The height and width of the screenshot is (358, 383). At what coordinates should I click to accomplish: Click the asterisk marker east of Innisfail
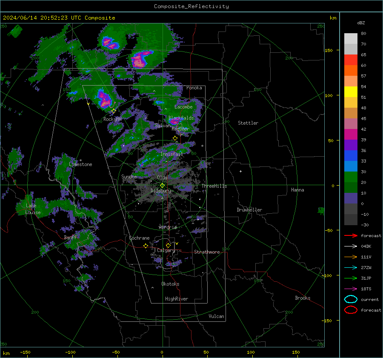click(x=202, y=146)
